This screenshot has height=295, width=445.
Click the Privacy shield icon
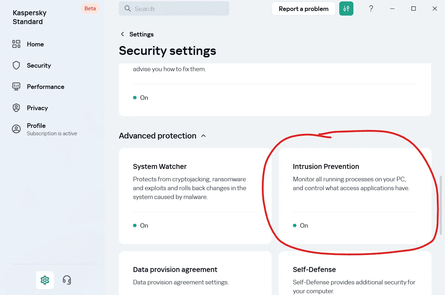pos(16,108)
